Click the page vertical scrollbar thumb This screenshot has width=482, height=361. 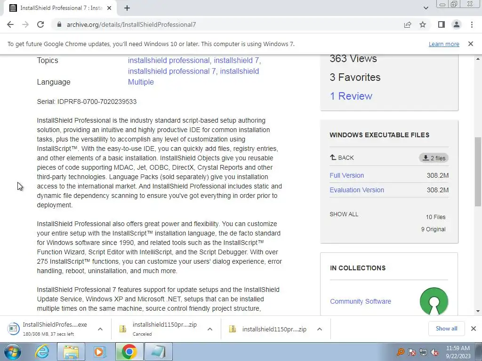coord(478,172)
